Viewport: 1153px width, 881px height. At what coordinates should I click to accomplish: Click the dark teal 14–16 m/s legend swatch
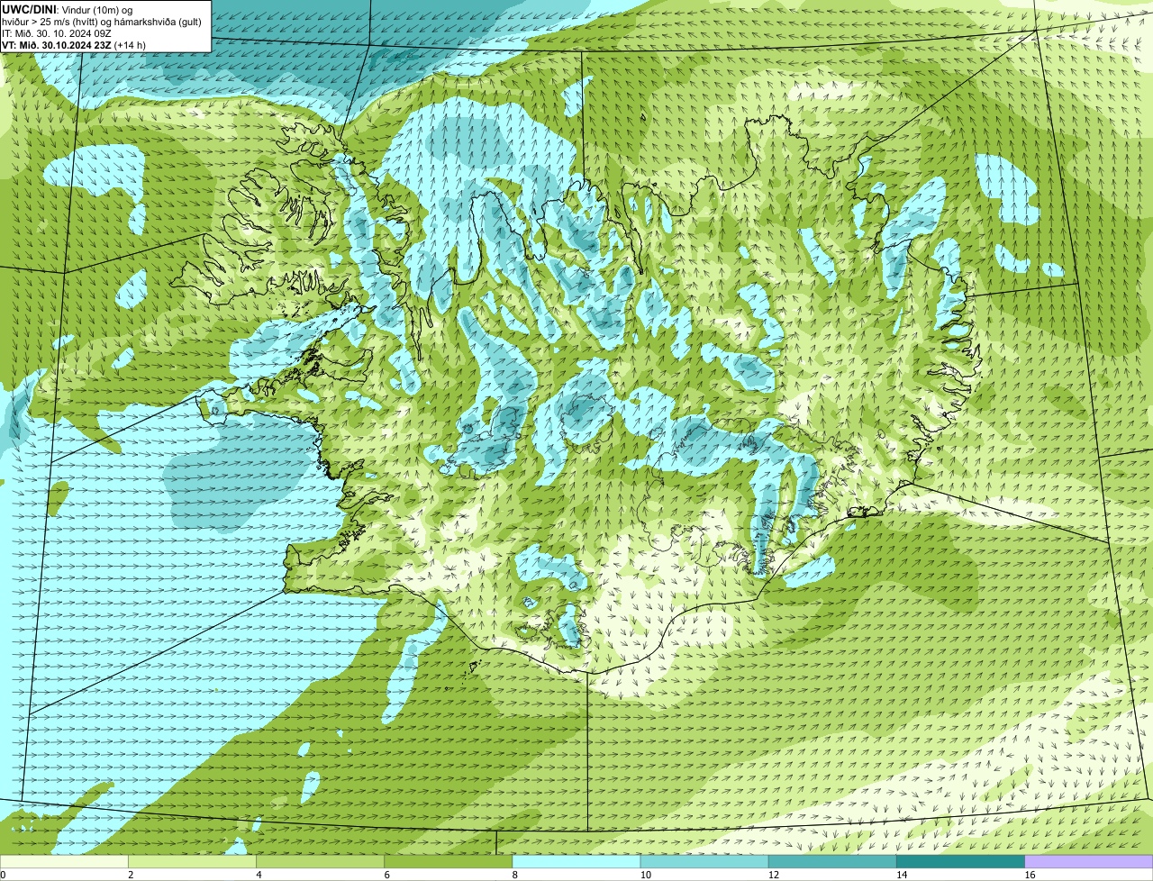[x=960, y=861]
